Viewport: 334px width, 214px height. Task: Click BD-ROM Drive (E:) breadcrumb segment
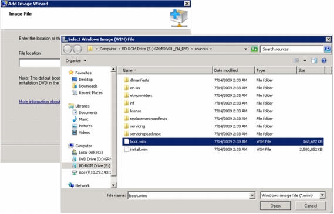tap(156, 49)
